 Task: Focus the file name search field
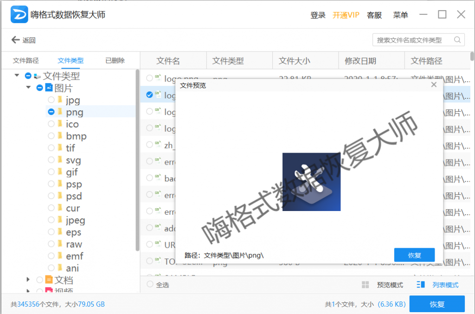coord(418,40)
